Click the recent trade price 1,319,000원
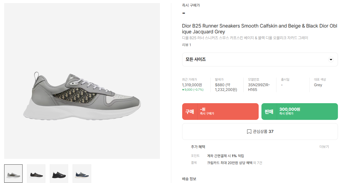This screenshot has height=183, width=351. (x=192, y=85)
